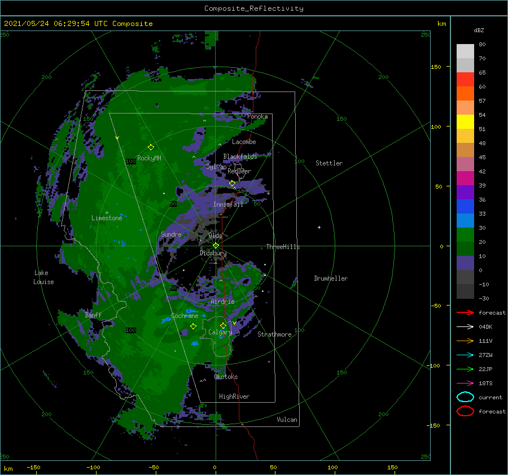Image resolution: width=508 pixels, height=475 pixels.
Task: Click the Innisfail label
Action: click(x=228, y=204)
